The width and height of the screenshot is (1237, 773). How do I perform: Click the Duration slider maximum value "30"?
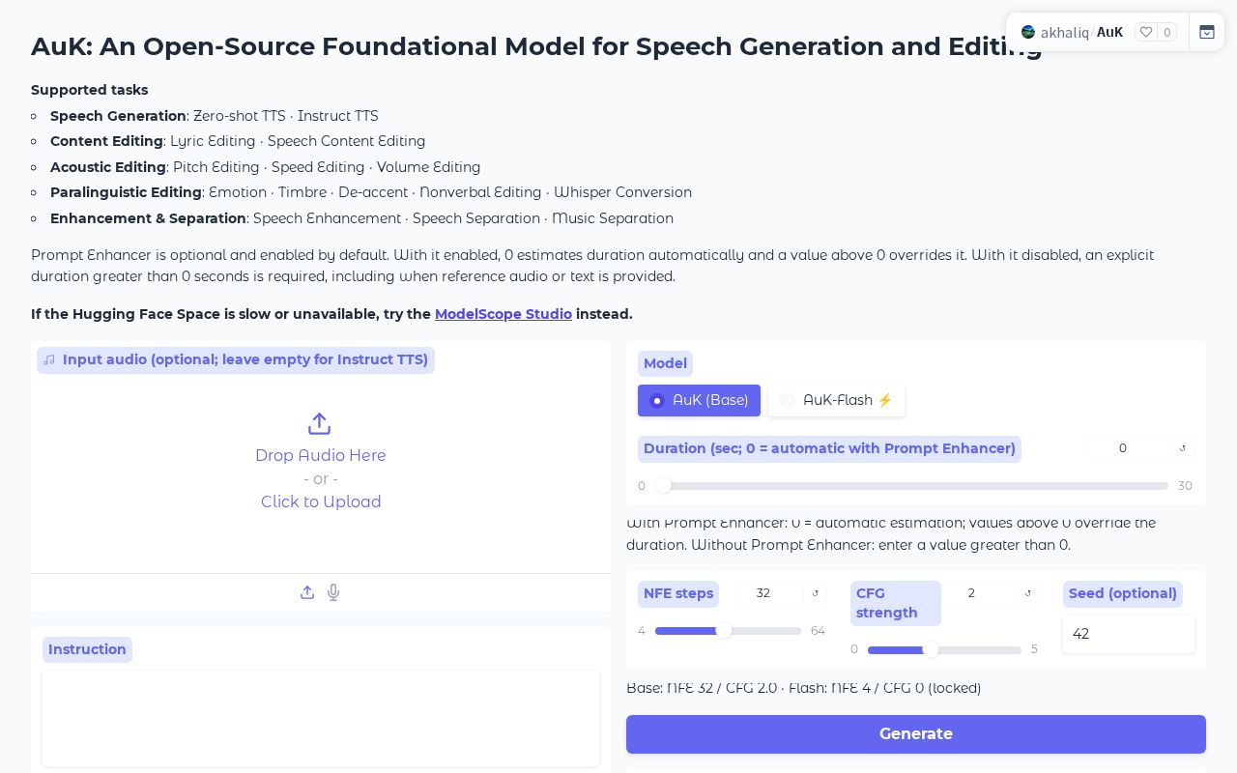pyautogui.click(x=1185, y=486)
